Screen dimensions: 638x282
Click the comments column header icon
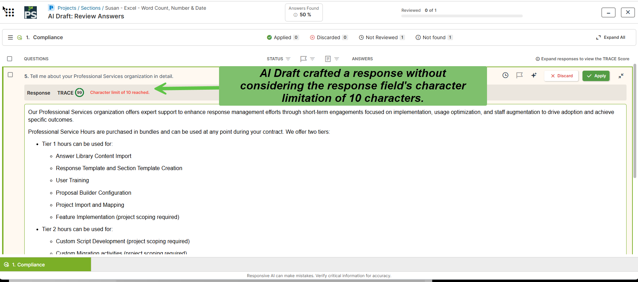point(328,59)
